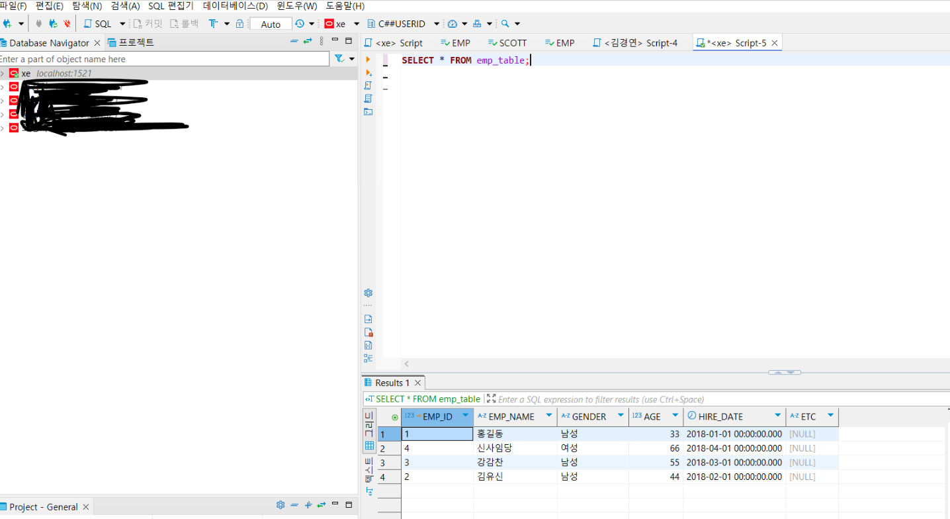Open the EMP_ID column filter dropdown
Viewport: 950px width, 519px height.
coord(465,416)
